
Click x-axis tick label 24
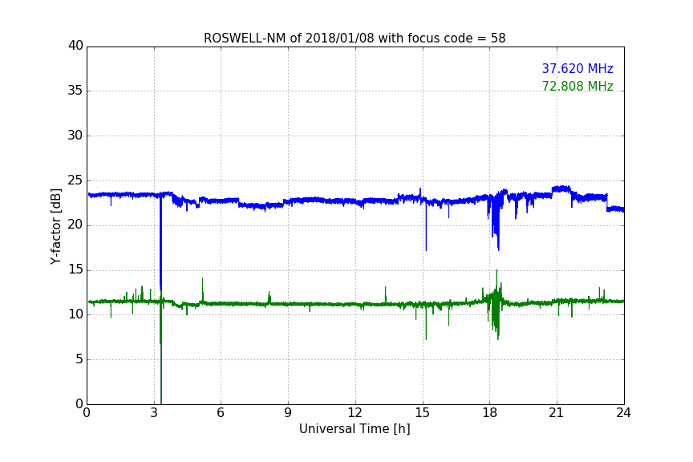pos(623,413)
